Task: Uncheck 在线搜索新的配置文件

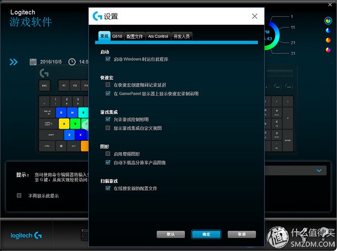Action: pyautogui.click(x=108, y=188)
